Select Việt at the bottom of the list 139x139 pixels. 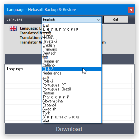click(71, 121)
